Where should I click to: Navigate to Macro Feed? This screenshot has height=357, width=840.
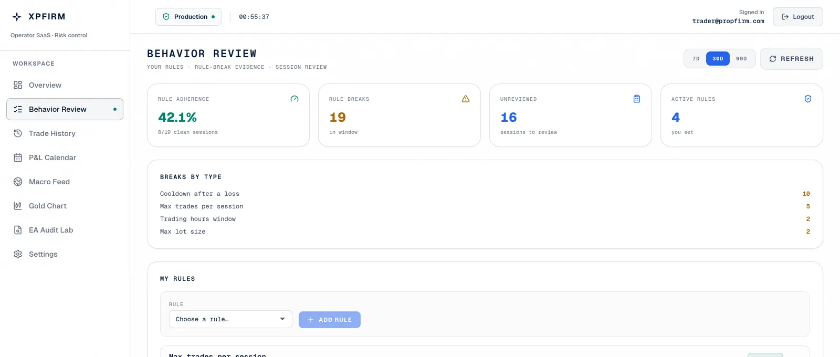[65, 182]
